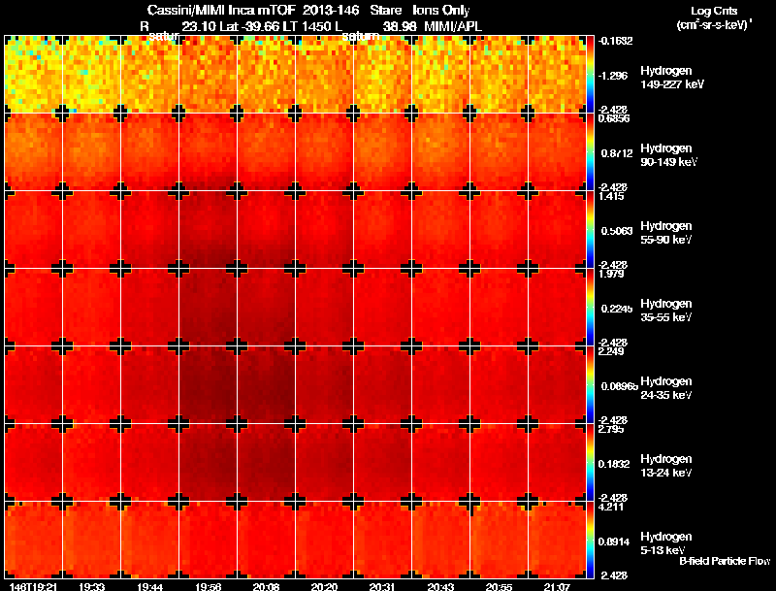Viewport: 776px width, 591px height.
Task: Click the 20:20 time axis label
Action: tap(324, 586)
